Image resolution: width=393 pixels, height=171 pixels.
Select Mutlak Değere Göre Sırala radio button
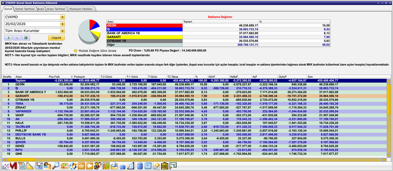tap(75, 51)
